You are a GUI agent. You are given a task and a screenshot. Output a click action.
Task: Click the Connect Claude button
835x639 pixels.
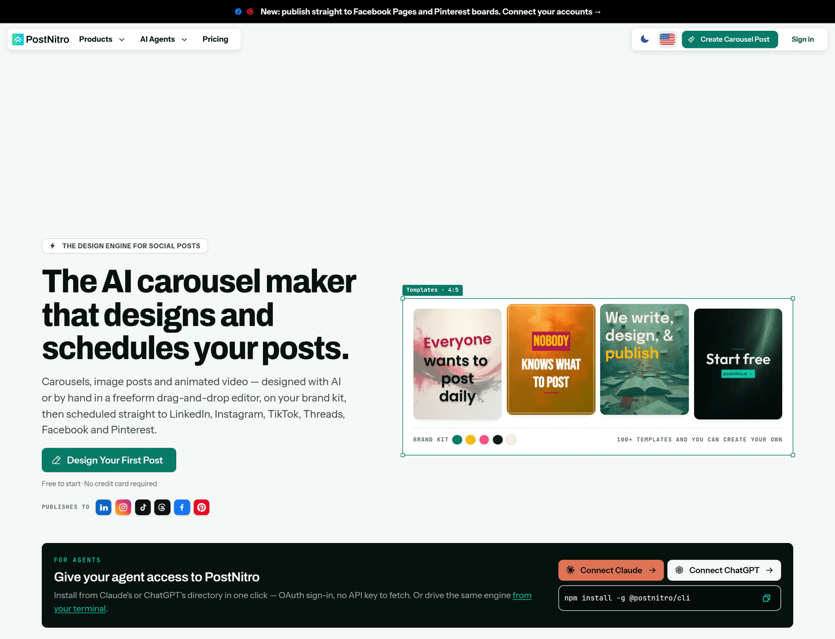click(611, 570)
